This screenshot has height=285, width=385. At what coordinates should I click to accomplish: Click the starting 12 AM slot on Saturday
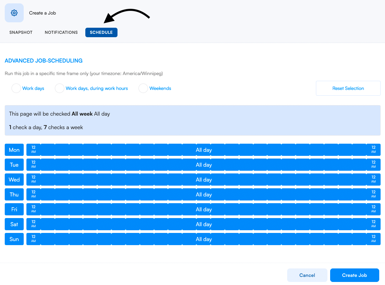click(34, 224)
